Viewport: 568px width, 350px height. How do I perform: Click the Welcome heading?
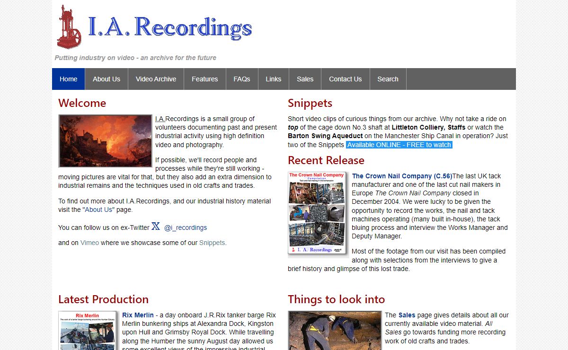click(82, 103)
